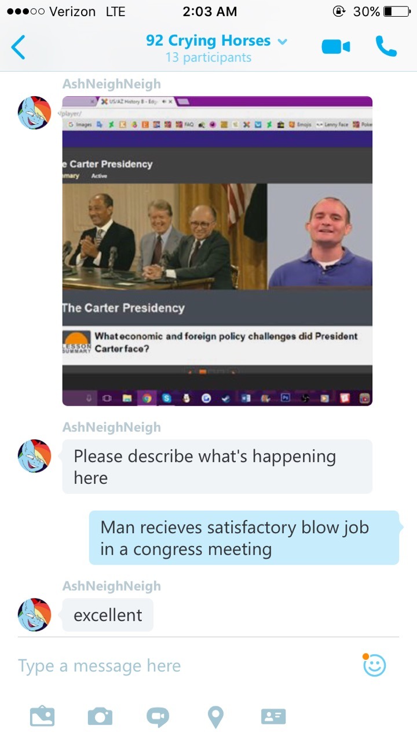Tap the battery indicator in the status bar
This screenshot has height=741, width=417.
tap(396, 12)
